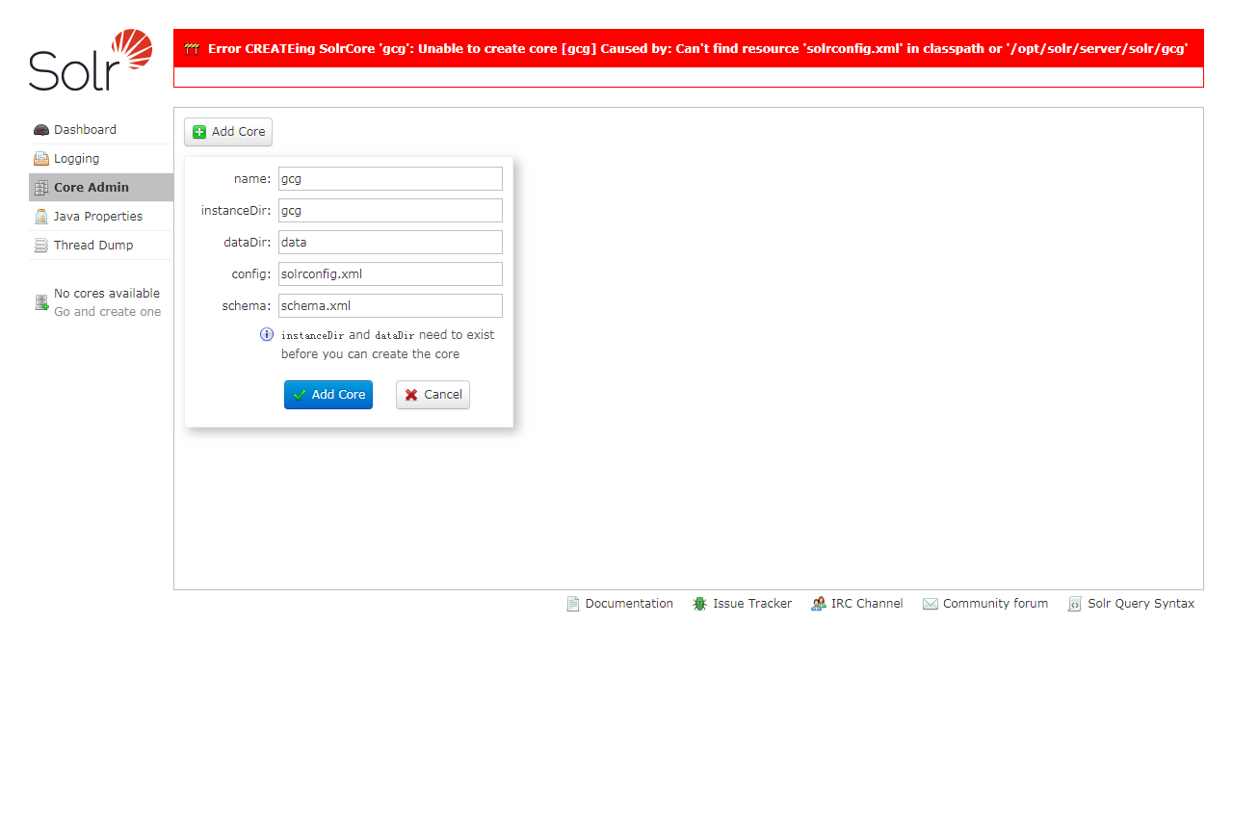Select Core Admin in the sidebar
The height and width of the screenshot is (832, 1233).
101,188
